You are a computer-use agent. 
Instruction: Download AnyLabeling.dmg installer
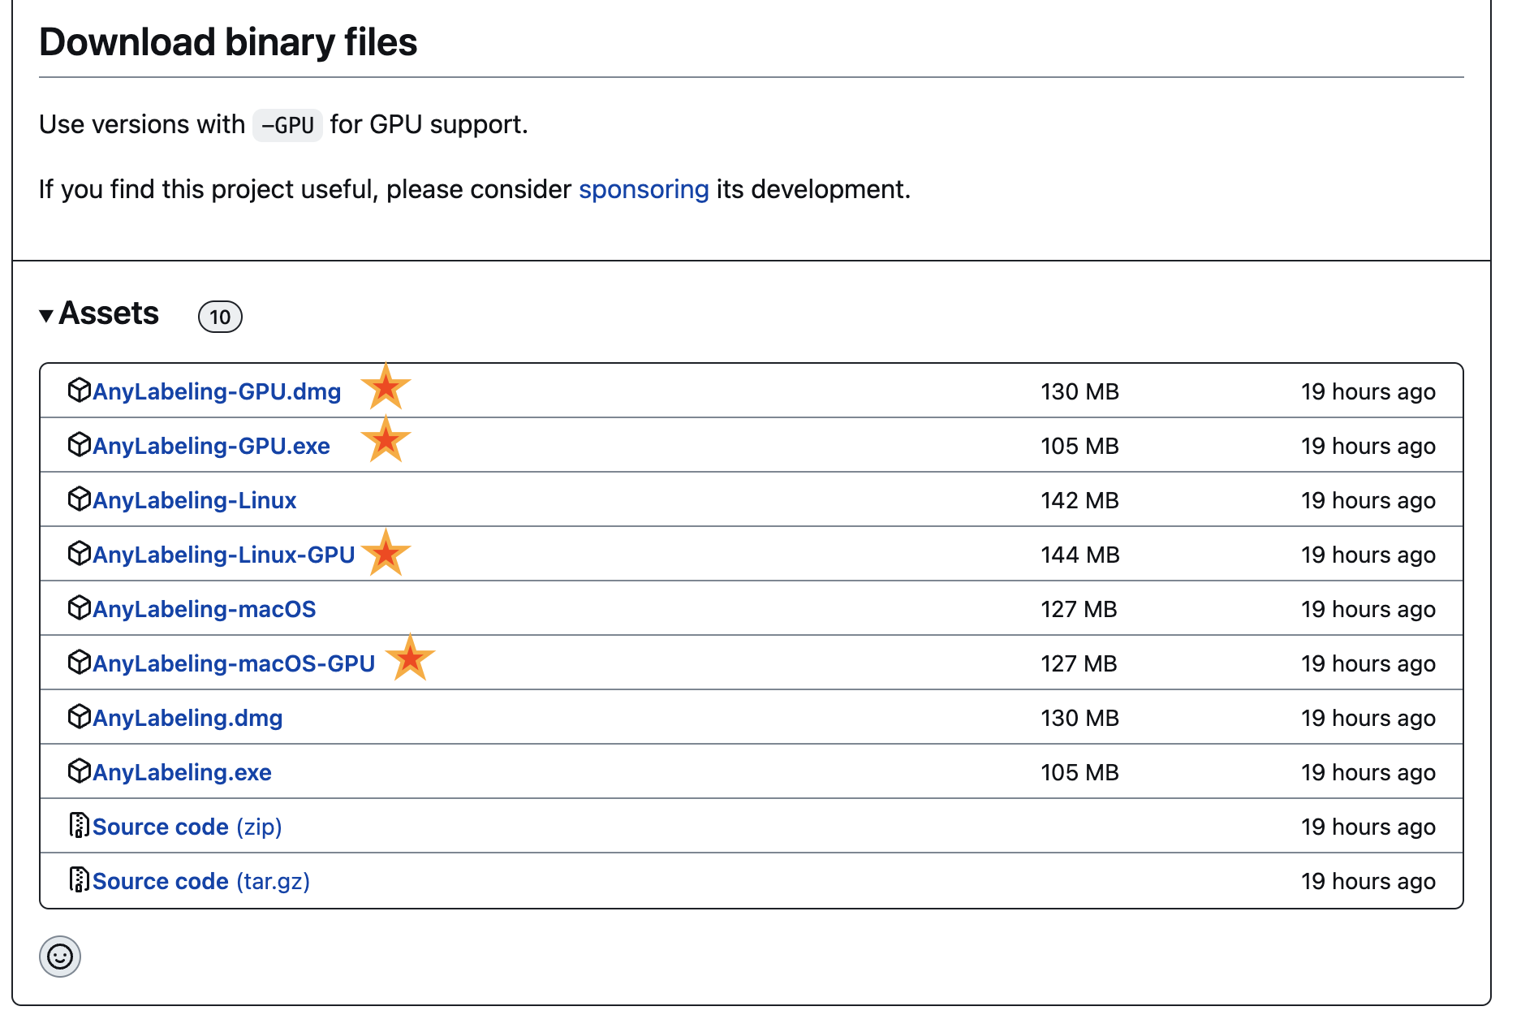point(187,718)
